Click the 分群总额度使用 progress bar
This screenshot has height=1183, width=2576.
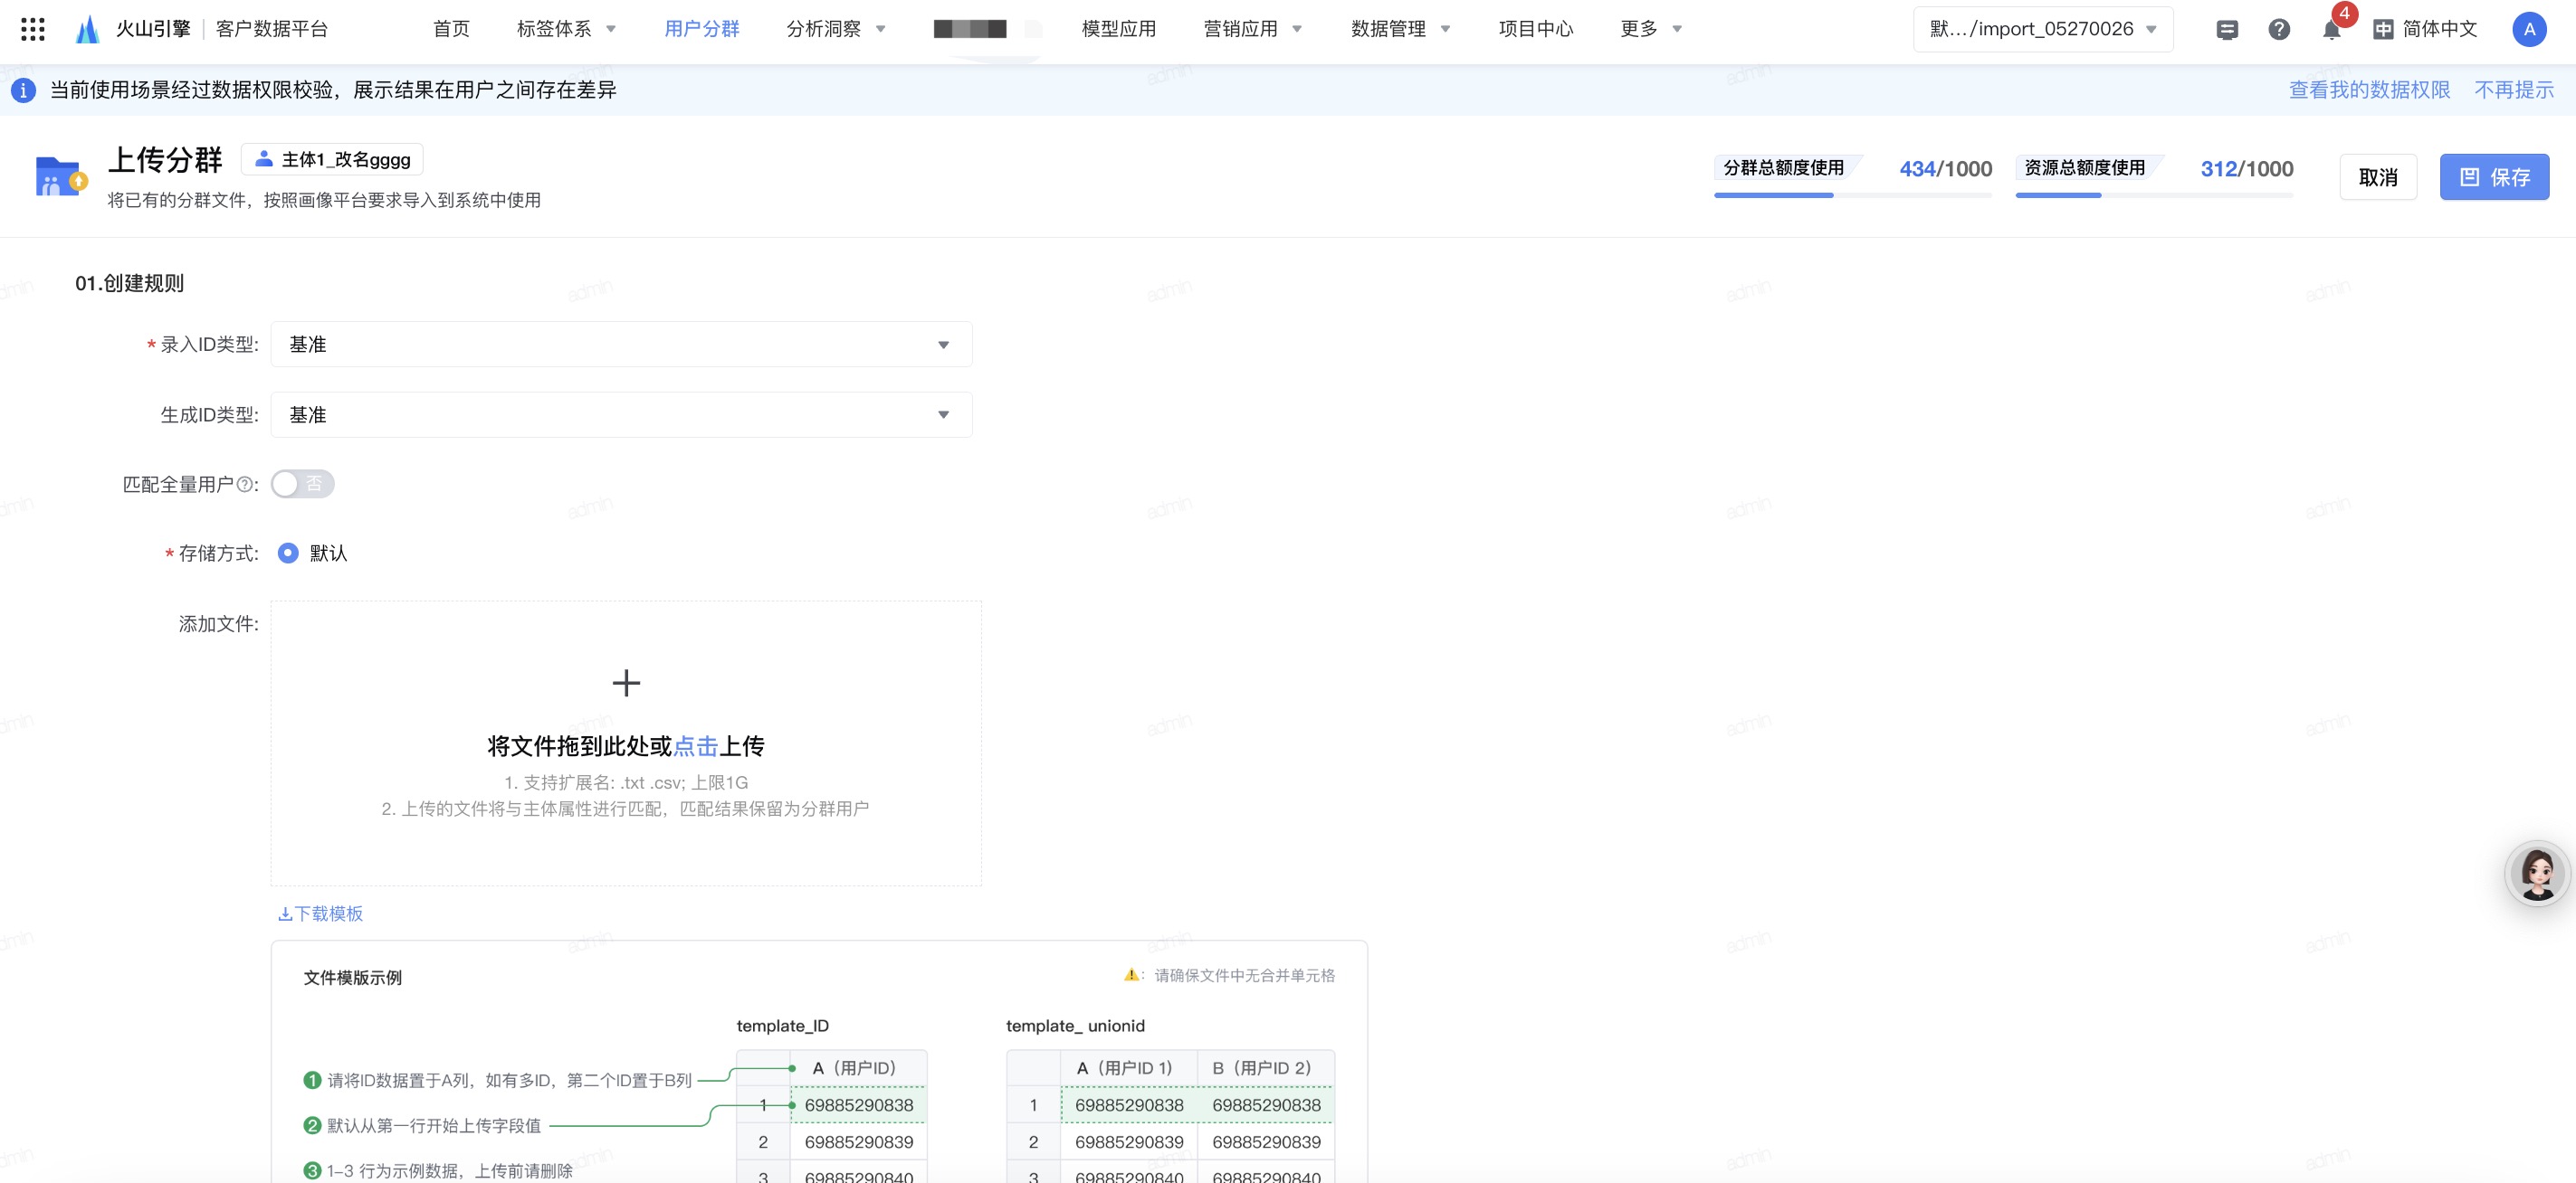[x=1853, y=194]
